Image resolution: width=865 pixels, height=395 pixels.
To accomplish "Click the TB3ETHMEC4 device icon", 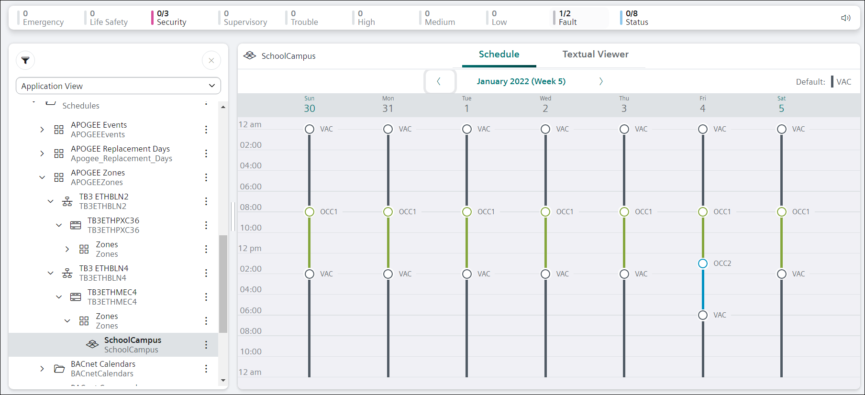I will [x=76, y=297].
